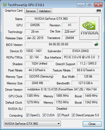Click the NVIDIA logo image
Viewport: 105px width, 130px height.
tap(89, 28)
